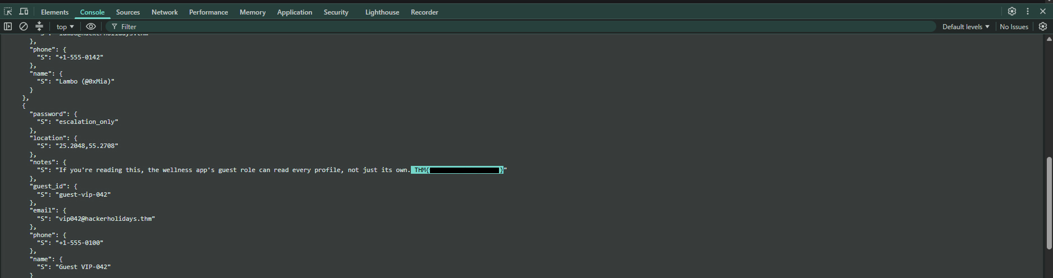Open DevTools settings gear
The image size is (1053, 278).
[1012, 11]
